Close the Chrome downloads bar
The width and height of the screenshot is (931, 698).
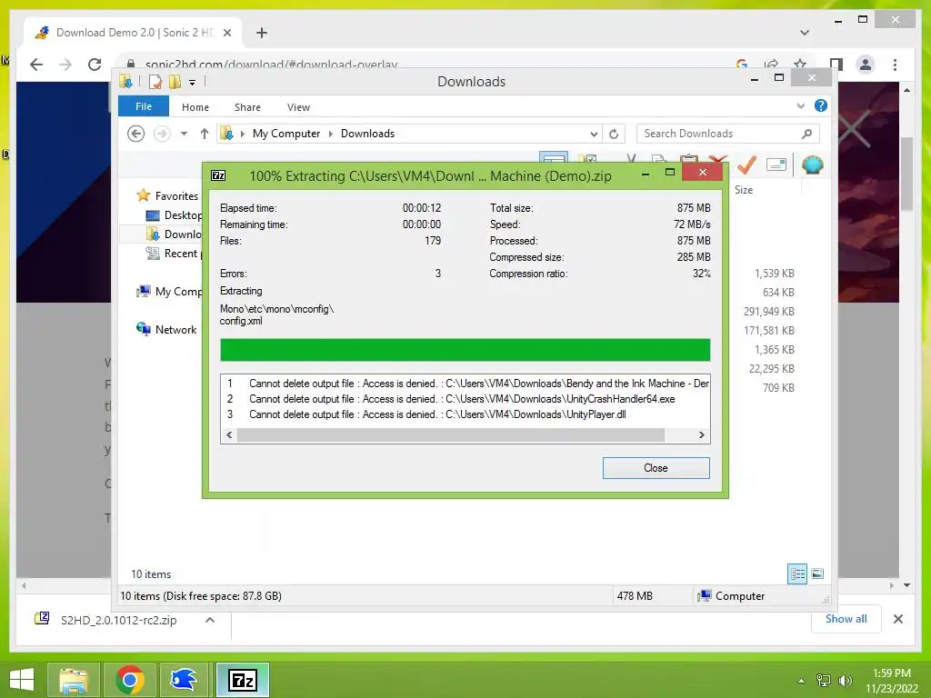click(x=897, y=619)
